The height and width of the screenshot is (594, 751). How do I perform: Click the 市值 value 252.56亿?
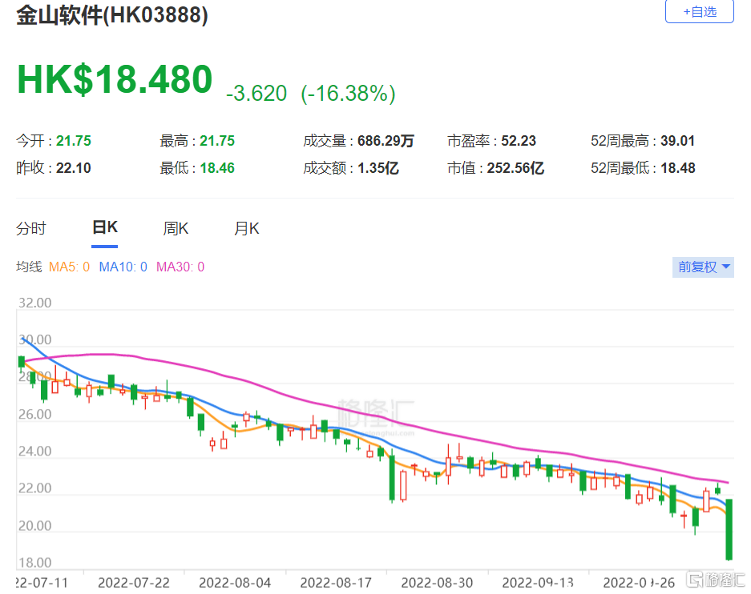pos(515,168)
